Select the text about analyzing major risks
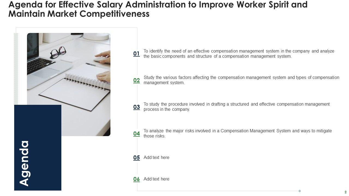 [237, 133]
